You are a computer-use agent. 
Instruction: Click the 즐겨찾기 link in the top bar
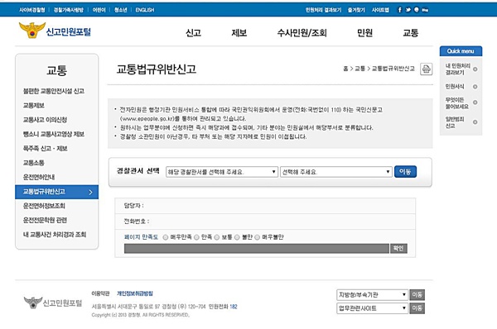[356, 10]
